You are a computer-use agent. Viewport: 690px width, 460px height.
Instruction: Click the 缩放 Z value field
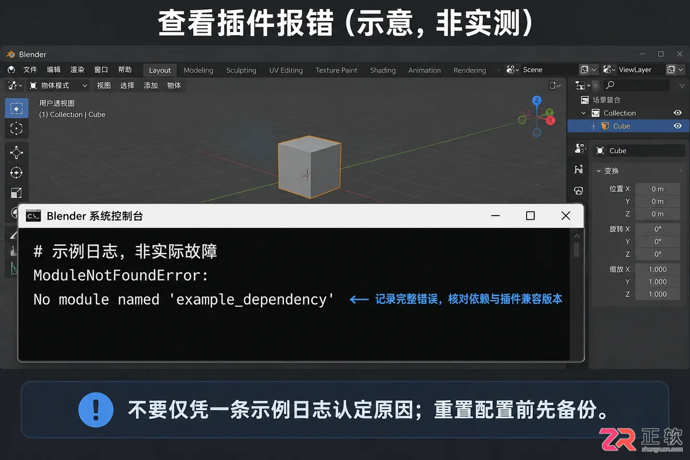(657, 294)
